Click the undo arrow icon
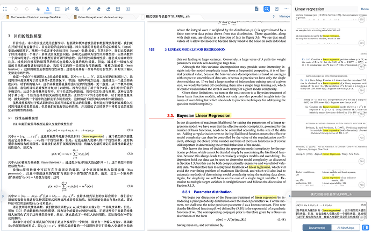371x232 pixels. click(16, 9)
